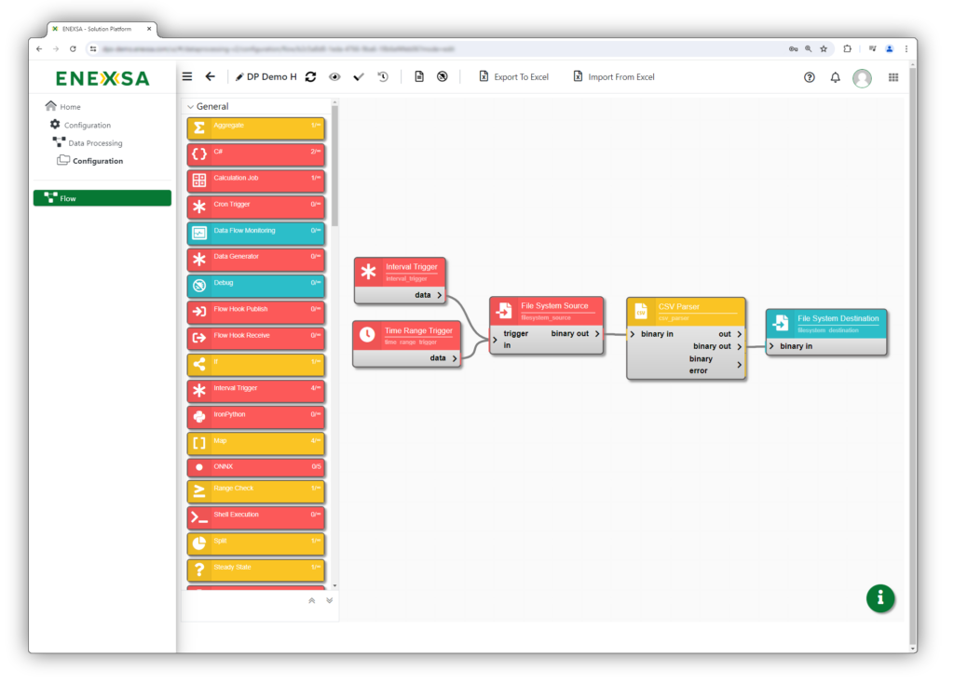
Task: Open the history clock icon in toolbar
Action: pyautogui.click(x=383, y=77)
